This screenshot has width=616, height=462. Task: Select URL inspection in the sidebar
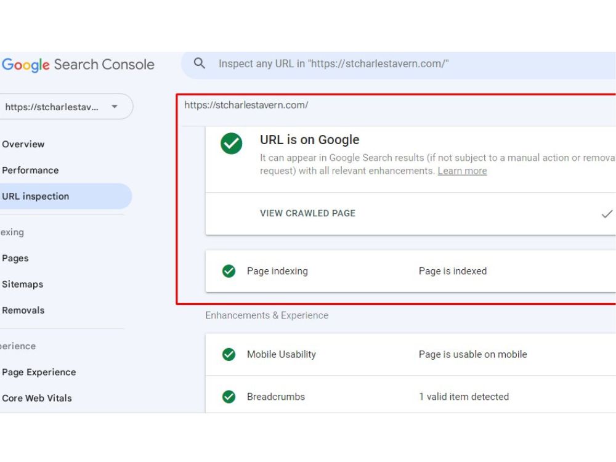click(65, 196)
